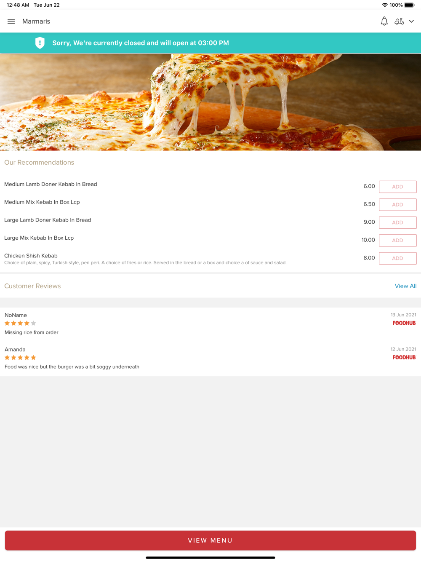421x562 pixels.
Task: Select the Marmaris restaurant title
Action: coord(36,21)
